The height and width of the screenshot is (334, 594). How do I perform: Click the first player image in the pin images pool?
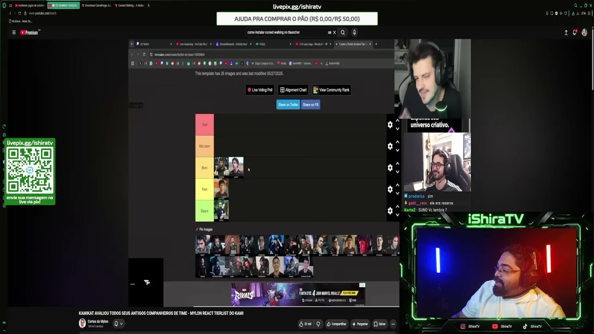[x=203, y=245]
